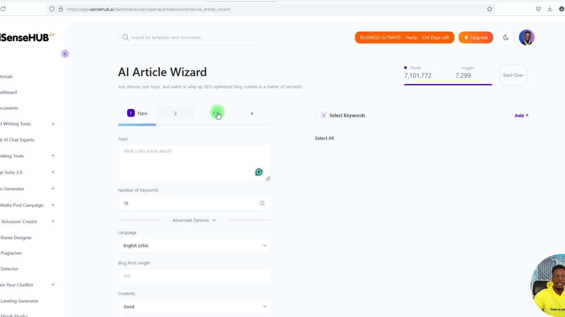The height and width of the screenshot is (317, 565).
Task: Toggle Advanced Options section
Action: (194, 220)
